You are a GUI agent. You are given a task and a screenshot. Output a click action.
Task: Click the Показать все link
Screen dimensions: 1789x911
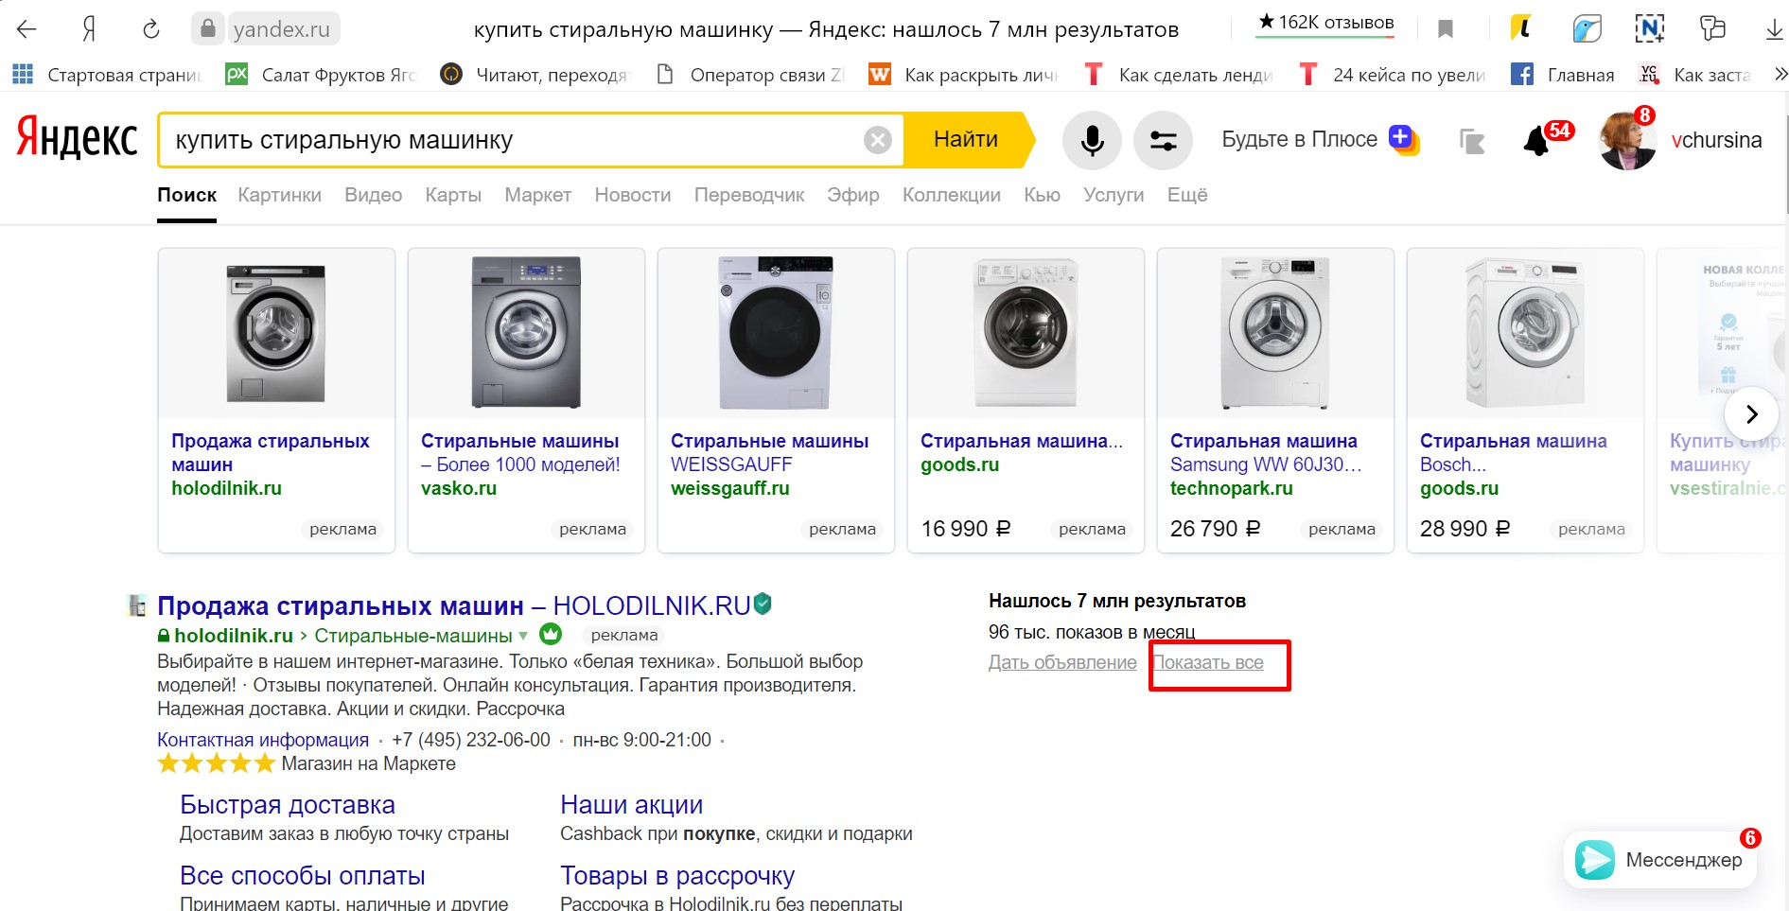coord(1208,662)
